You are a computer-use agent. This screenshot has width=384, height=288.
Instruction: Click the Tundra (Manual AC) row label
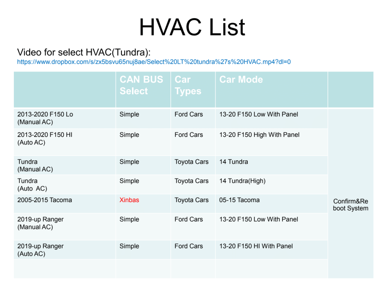35,165
